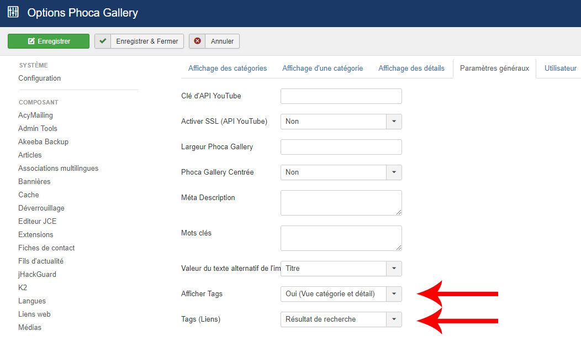The width and height of the screenshot is (581, 341).
Task: Click the Méta Description label
Action: [x=208, y=198]
